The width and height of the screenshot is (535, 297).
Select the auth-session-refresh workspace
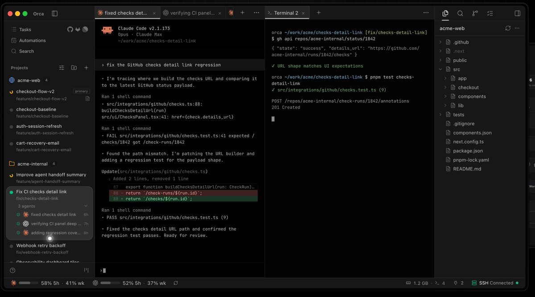pos(49,130)
